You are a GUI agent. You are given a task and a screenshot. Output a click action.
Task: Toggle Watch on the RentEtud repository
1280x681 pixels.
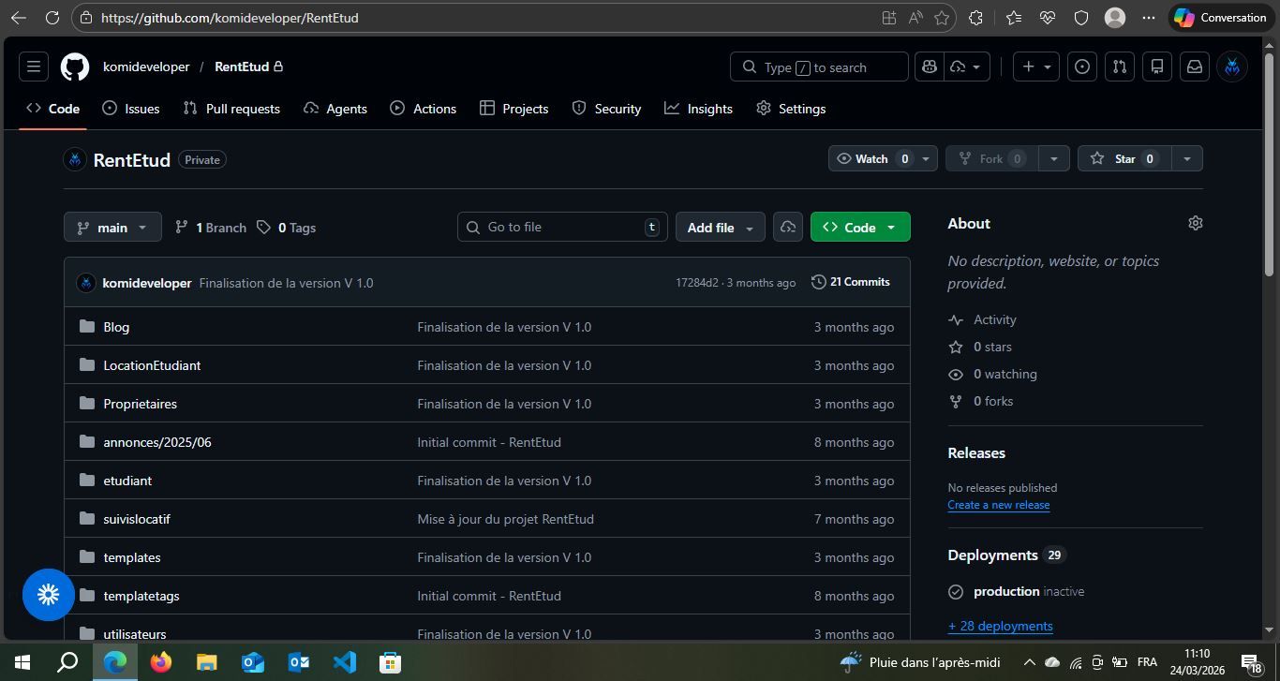coord(871,158)
